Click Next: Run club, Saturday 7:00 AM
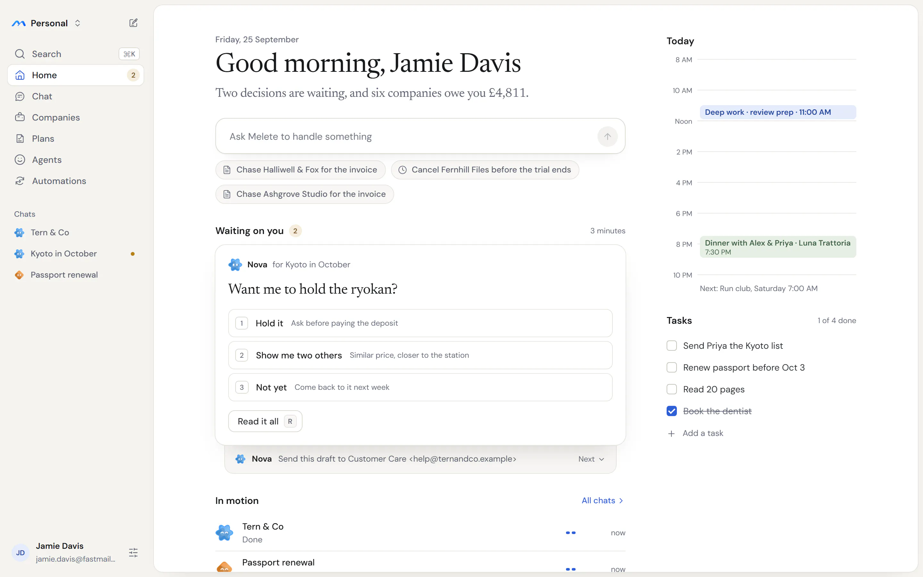This screenshot has height=577, width=923. [759, 288]
